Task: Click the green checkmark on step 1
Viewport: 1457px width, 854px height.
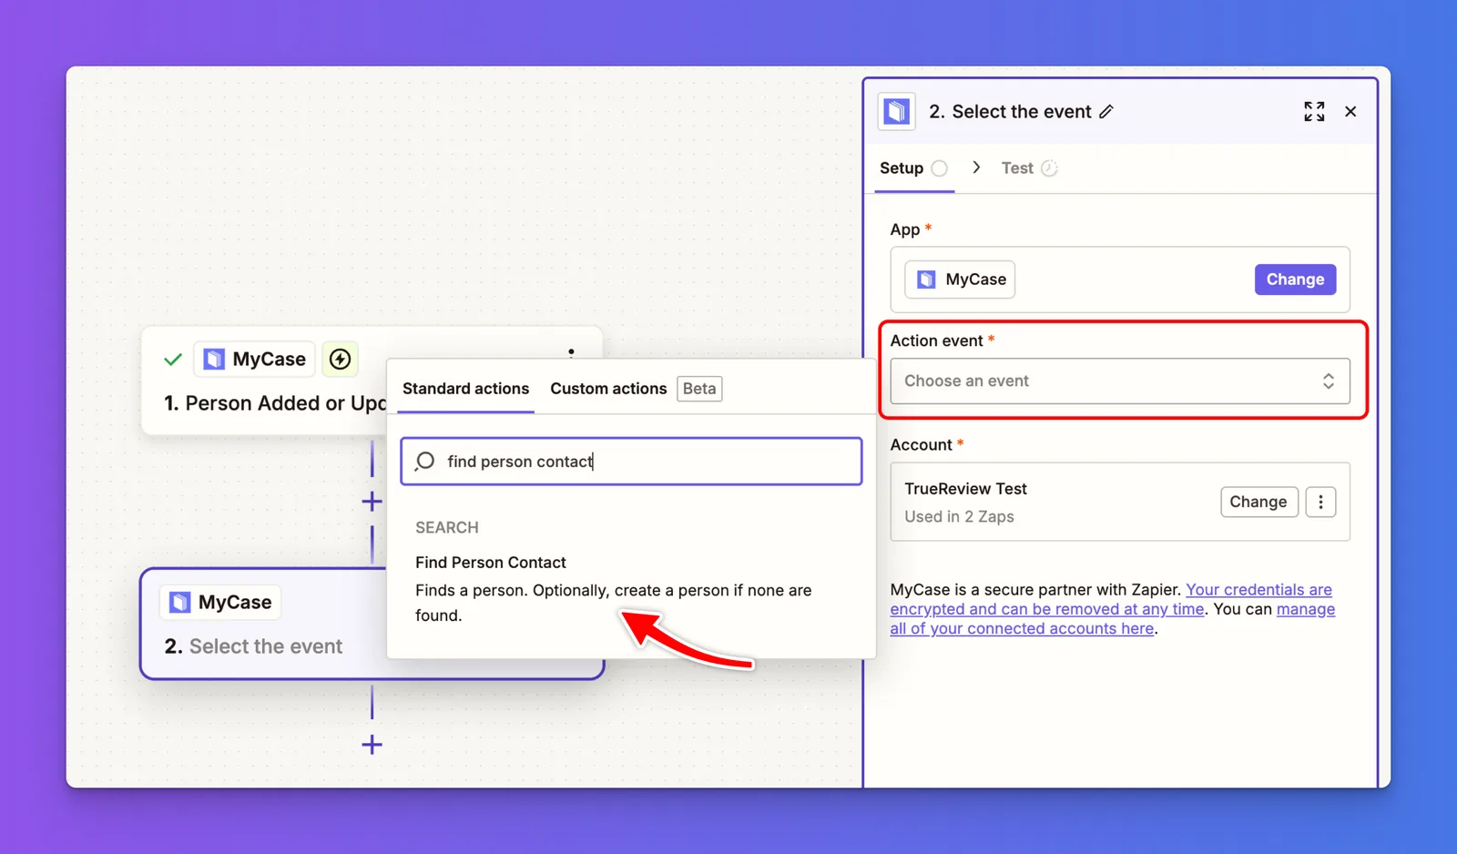Action: pyautogui.click(x=173, y=360)
